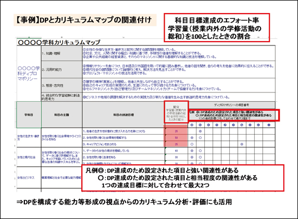298x219 pixels.
Task: Click the DP text beginning '④情報リテラシーを身につけ'
Action: [178, 66]
